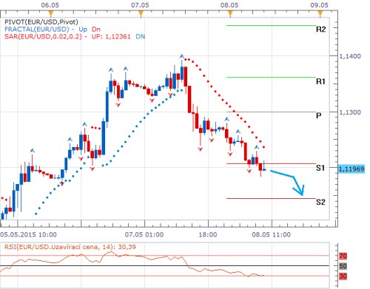Click the P pivot level label
The image size is (370, 289).
pyautogui.click(x=318, y=115)
